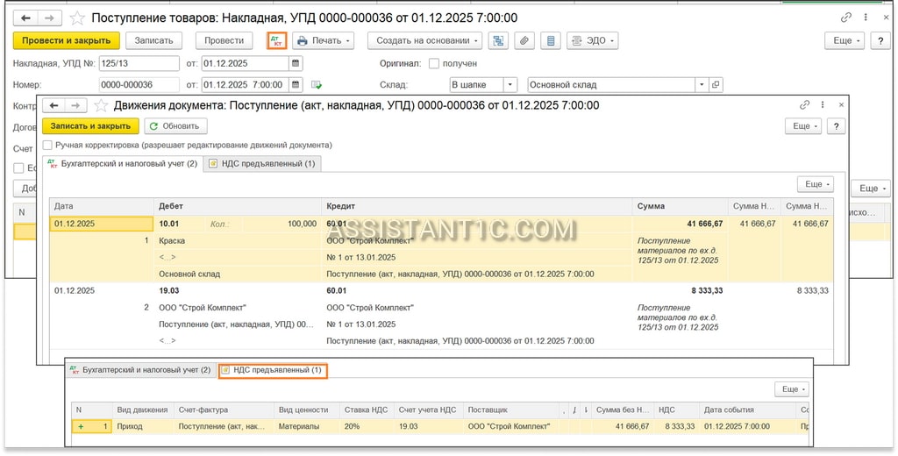Image resolution: width=898 pixels, height=456 pixels.
Task: Click Провести и закрыть button
Action: (x=67, y=40)
